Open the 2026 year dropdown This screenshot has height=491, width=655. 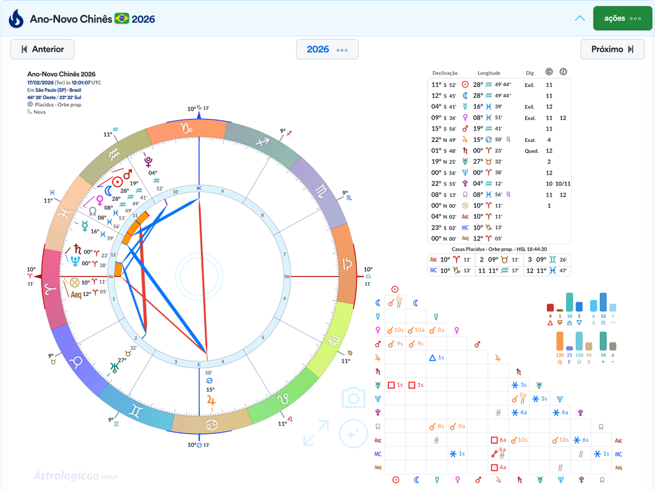pos(327,49)
